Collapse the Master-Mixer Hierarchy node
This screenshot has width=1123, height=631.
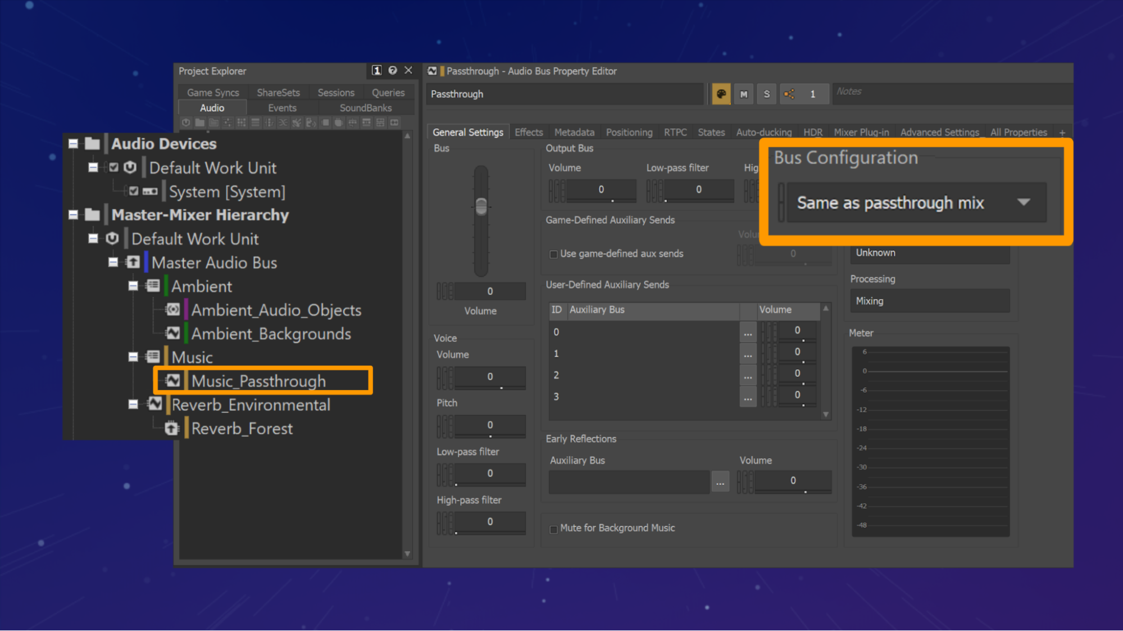coord(74,215)
